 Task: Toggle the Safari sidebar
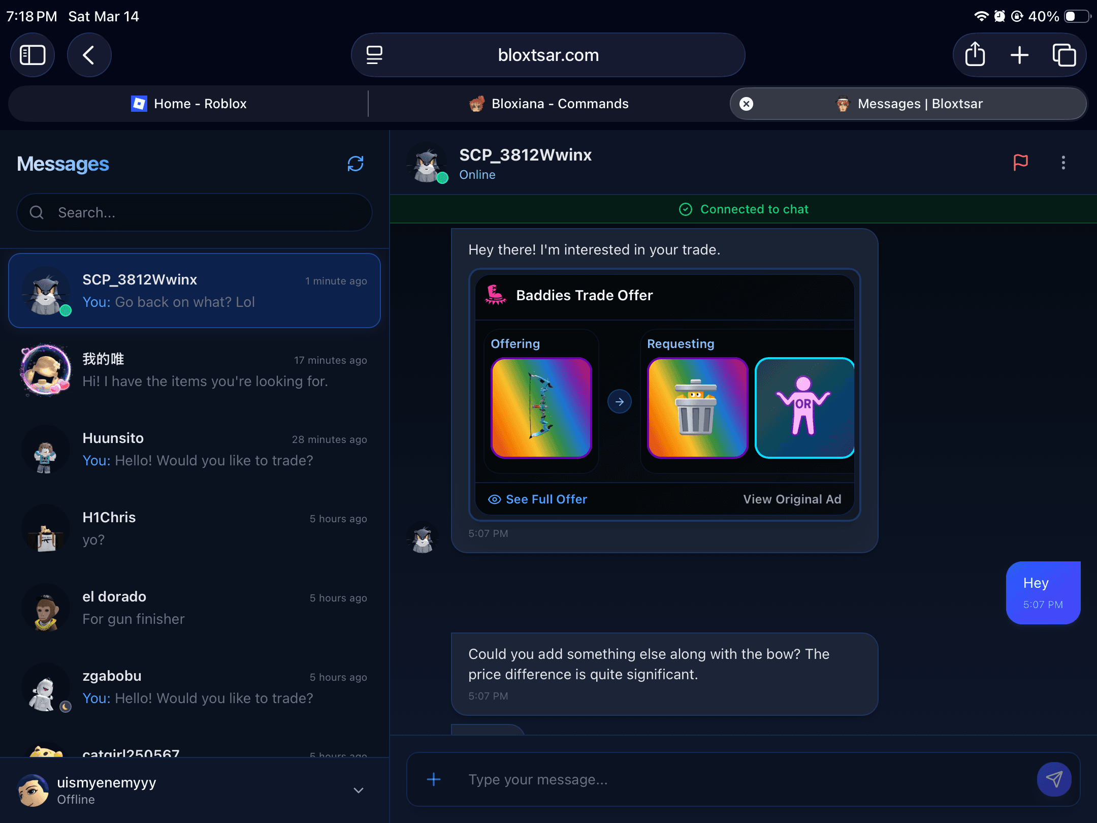tap(33, 55)
